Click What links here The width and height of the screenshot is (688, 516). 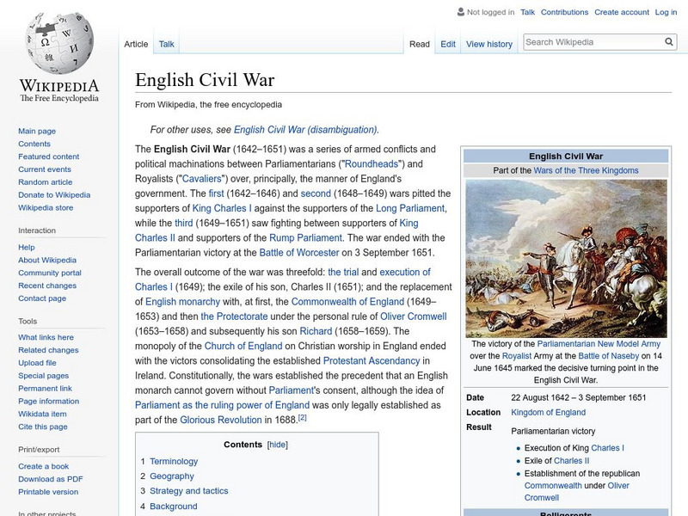[46, 337]
